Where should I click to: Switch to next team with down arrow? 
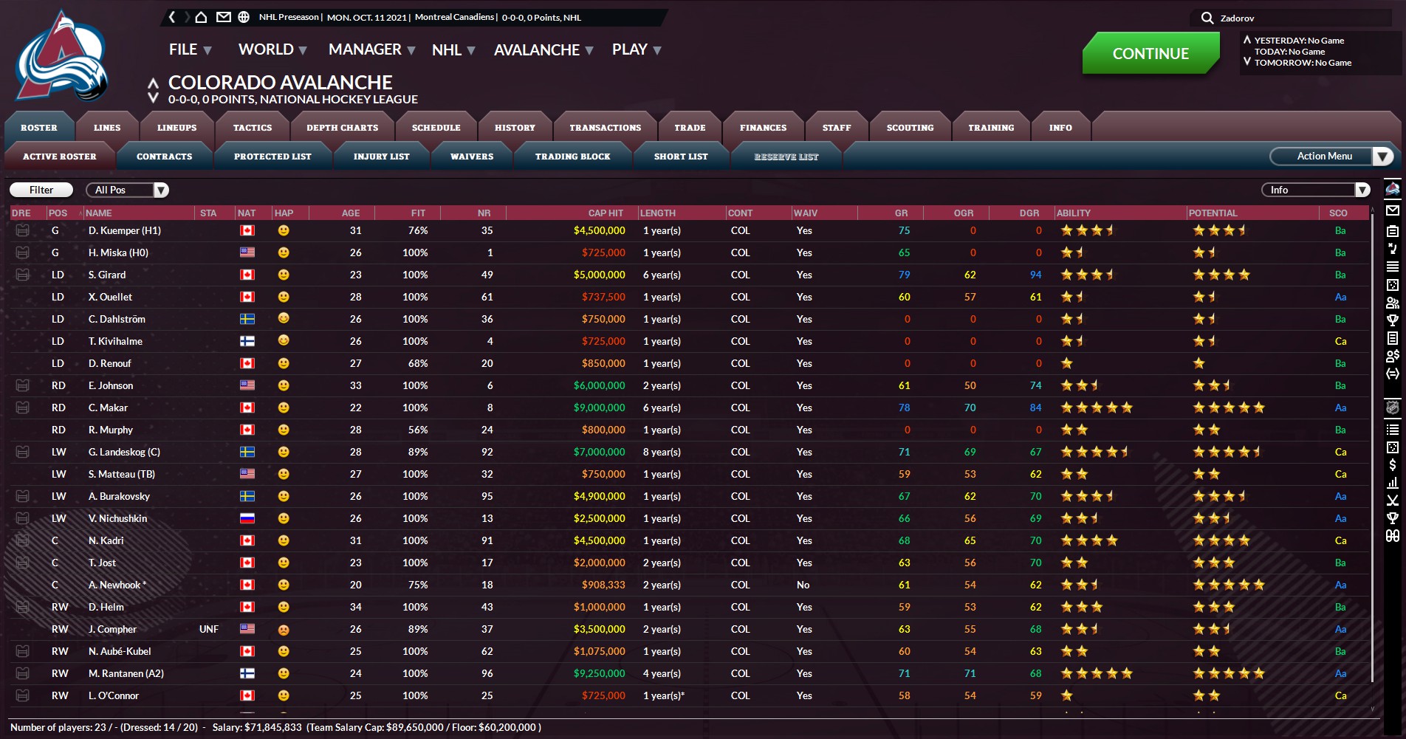point(153,97)
